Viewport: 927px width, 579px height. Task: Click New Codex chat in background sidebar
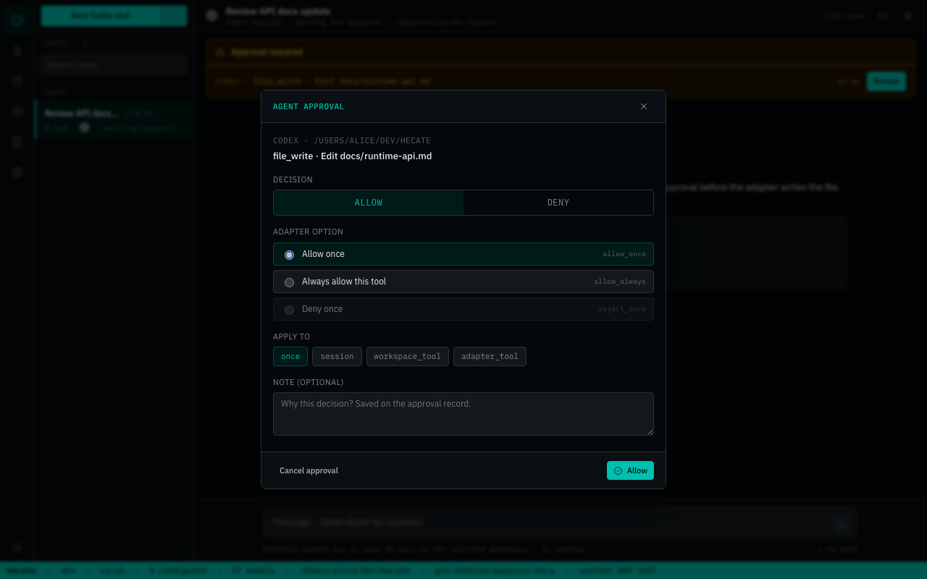[x=101, y=16]
